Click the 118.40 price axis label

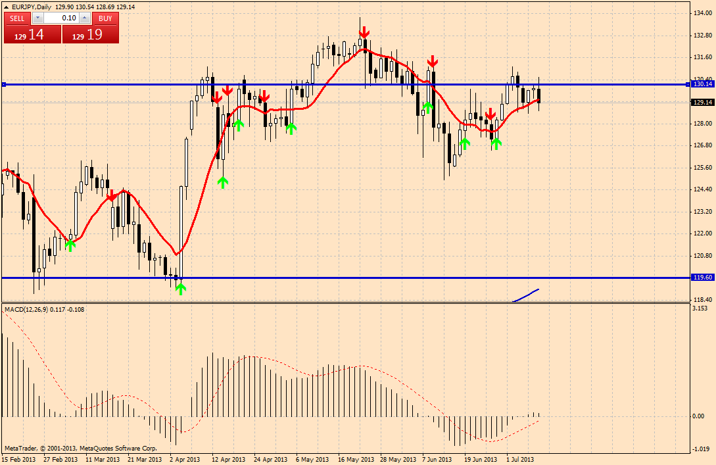(703, 300)
